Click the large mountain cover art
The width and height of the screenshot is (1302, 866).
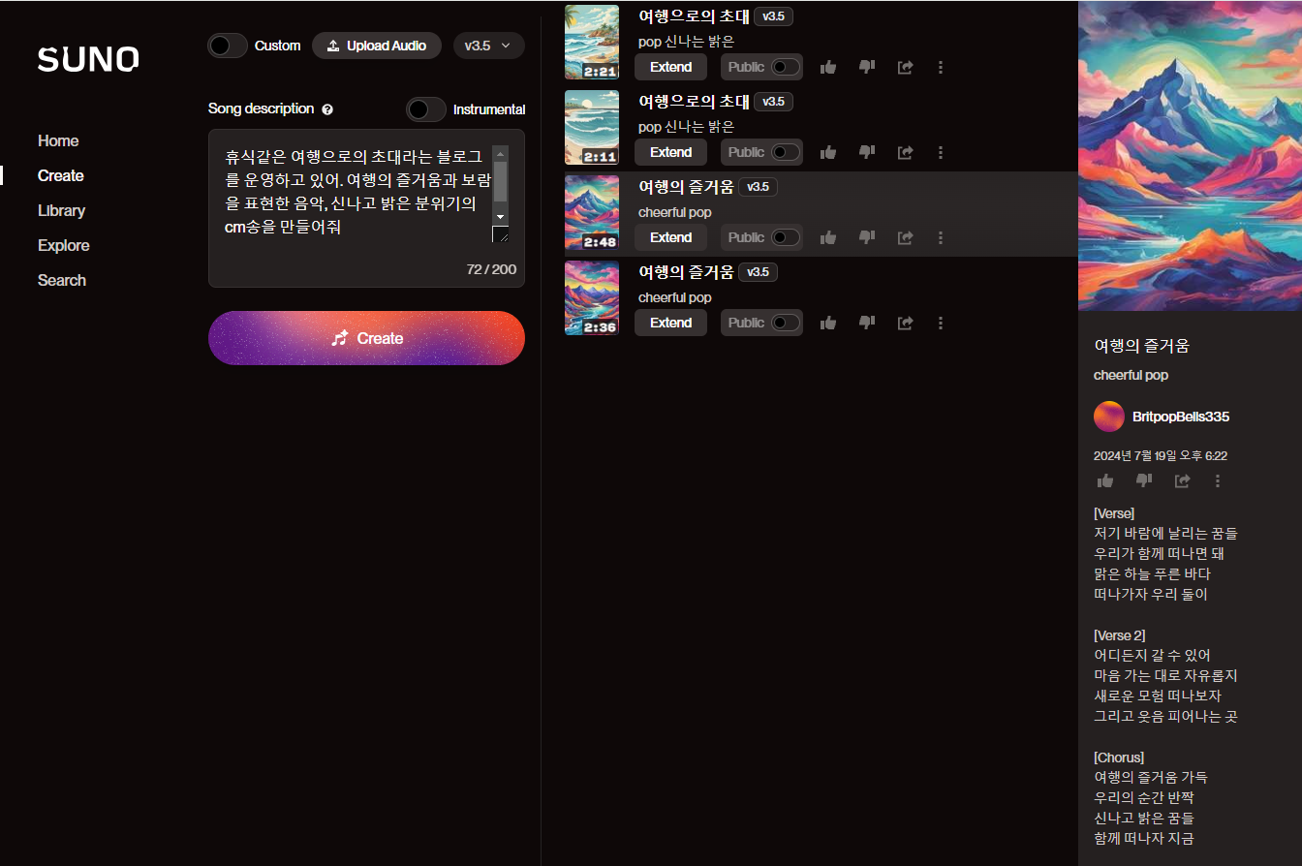coord(1190,156)
